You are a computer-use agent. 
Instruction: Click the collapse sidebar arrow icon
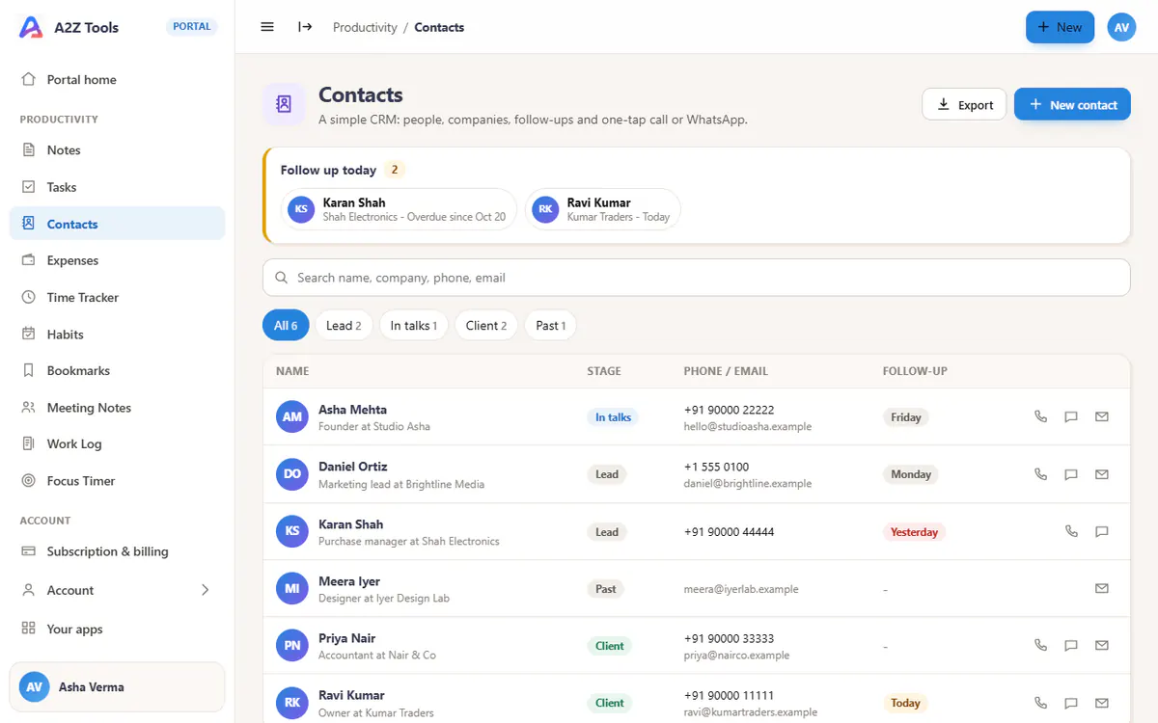click(305, 27)
